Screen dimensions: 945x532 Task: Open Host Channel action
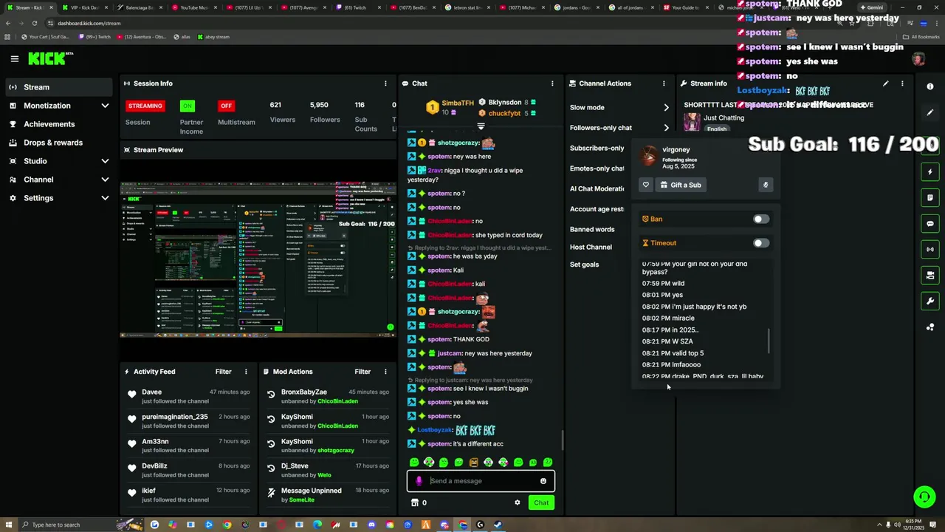[x=591, y=247]
